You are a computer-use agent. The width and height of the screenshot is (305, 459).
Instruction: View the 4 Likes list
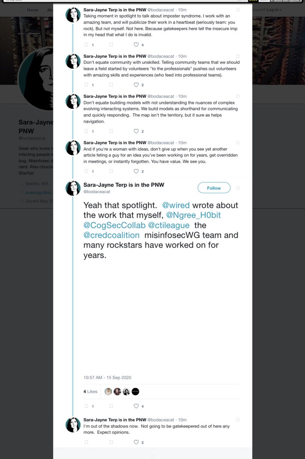[x=91, y=392]
